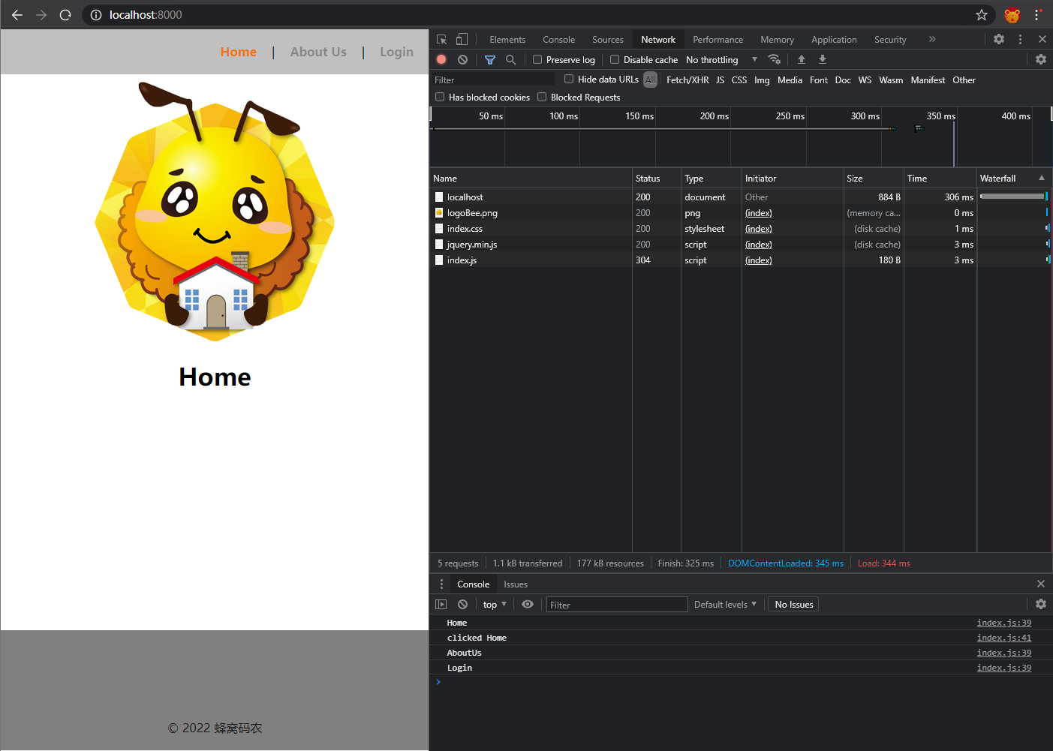Activate the inspect element cursor tool
Viewport: 1053px width, 751px height.
click(441, 39)
